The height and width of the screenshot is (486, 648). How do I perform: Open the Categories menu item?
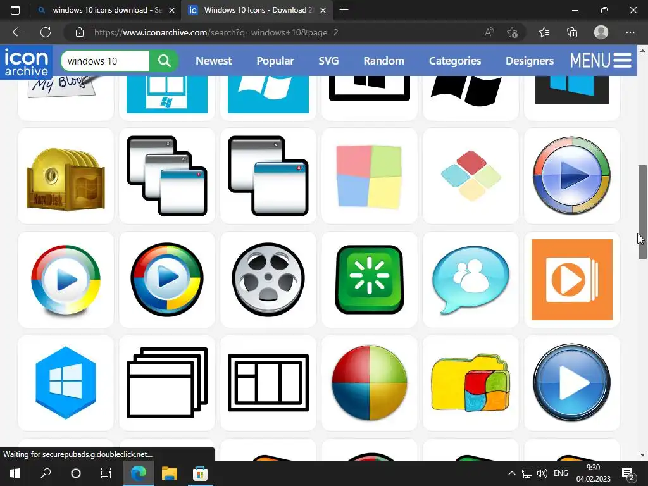click(x=455, y=61)
